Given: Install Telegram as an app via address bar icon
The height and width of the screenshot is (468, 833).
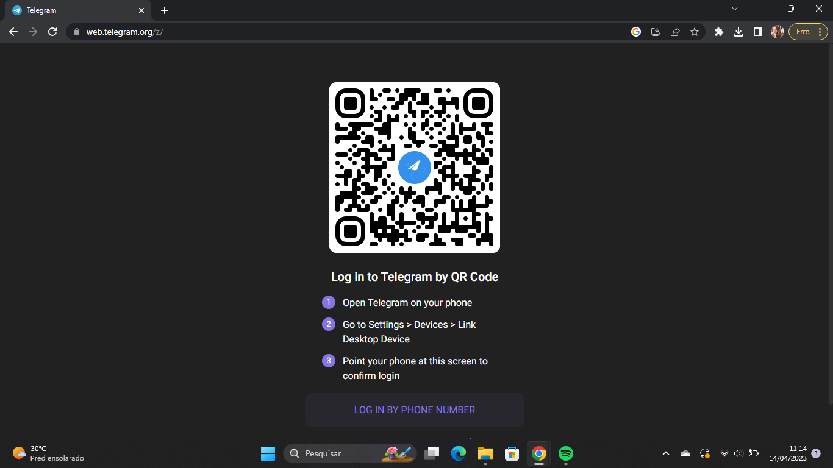Looking at the screenshot, I should tap(655, 31).
